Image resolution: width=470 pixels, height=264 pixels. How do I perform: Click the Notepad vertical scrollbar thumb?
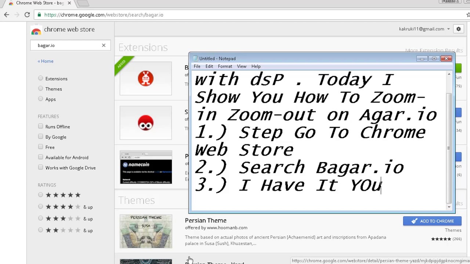pyautogui.click(x=449, y=148)
